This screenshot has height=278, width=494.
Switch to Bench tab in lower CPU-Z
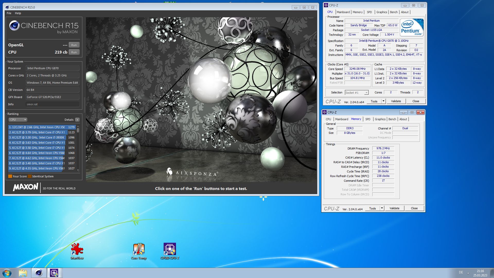pos(392,119)
